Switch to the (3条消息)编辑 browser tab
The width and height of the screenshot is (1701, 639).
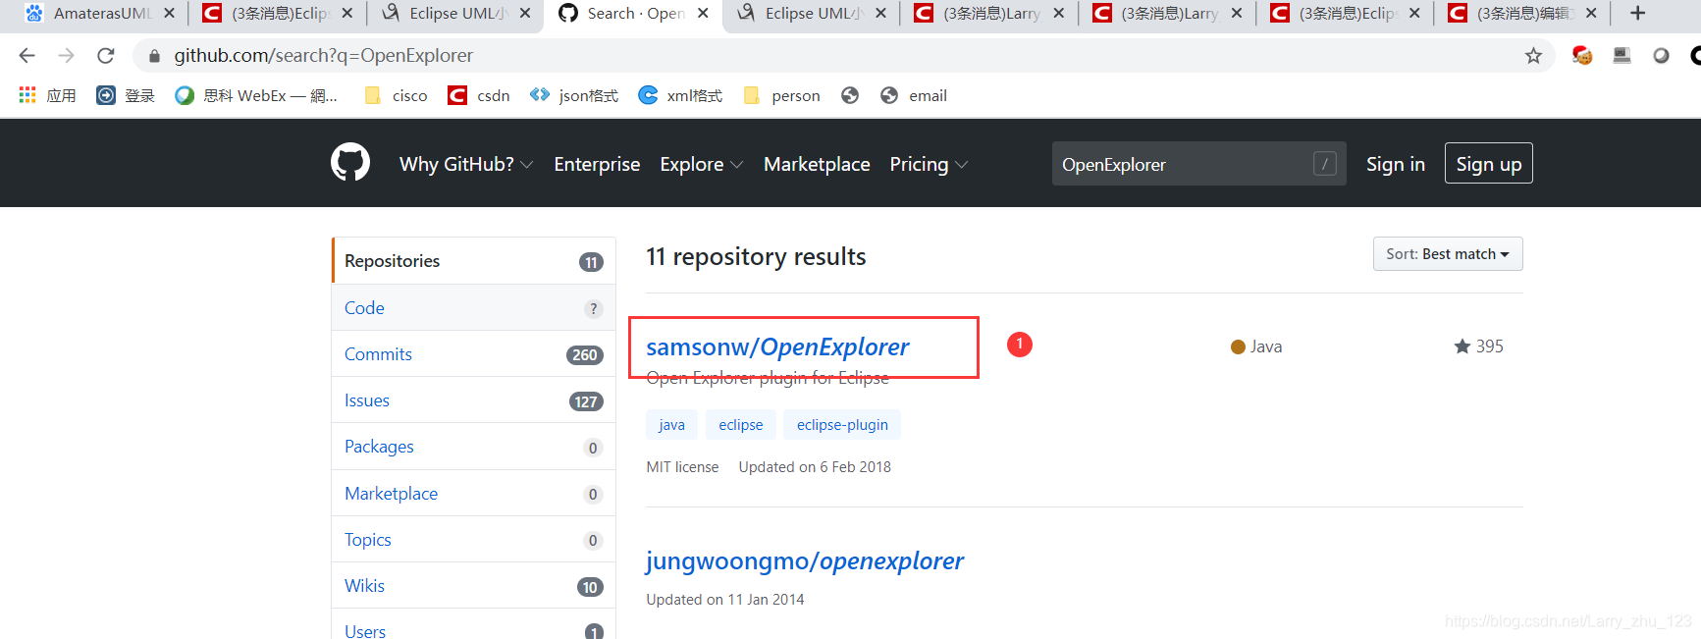pos(1521,13)
